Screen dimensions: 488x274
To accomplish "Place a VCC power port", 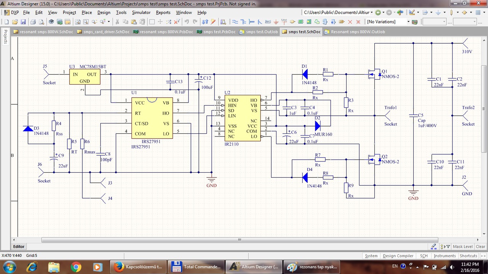I will [284, 22].
